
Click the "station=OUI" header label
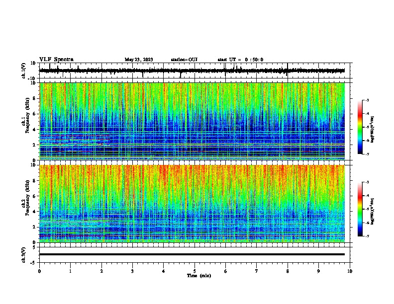pyautogui.click(x=184, y=60)
